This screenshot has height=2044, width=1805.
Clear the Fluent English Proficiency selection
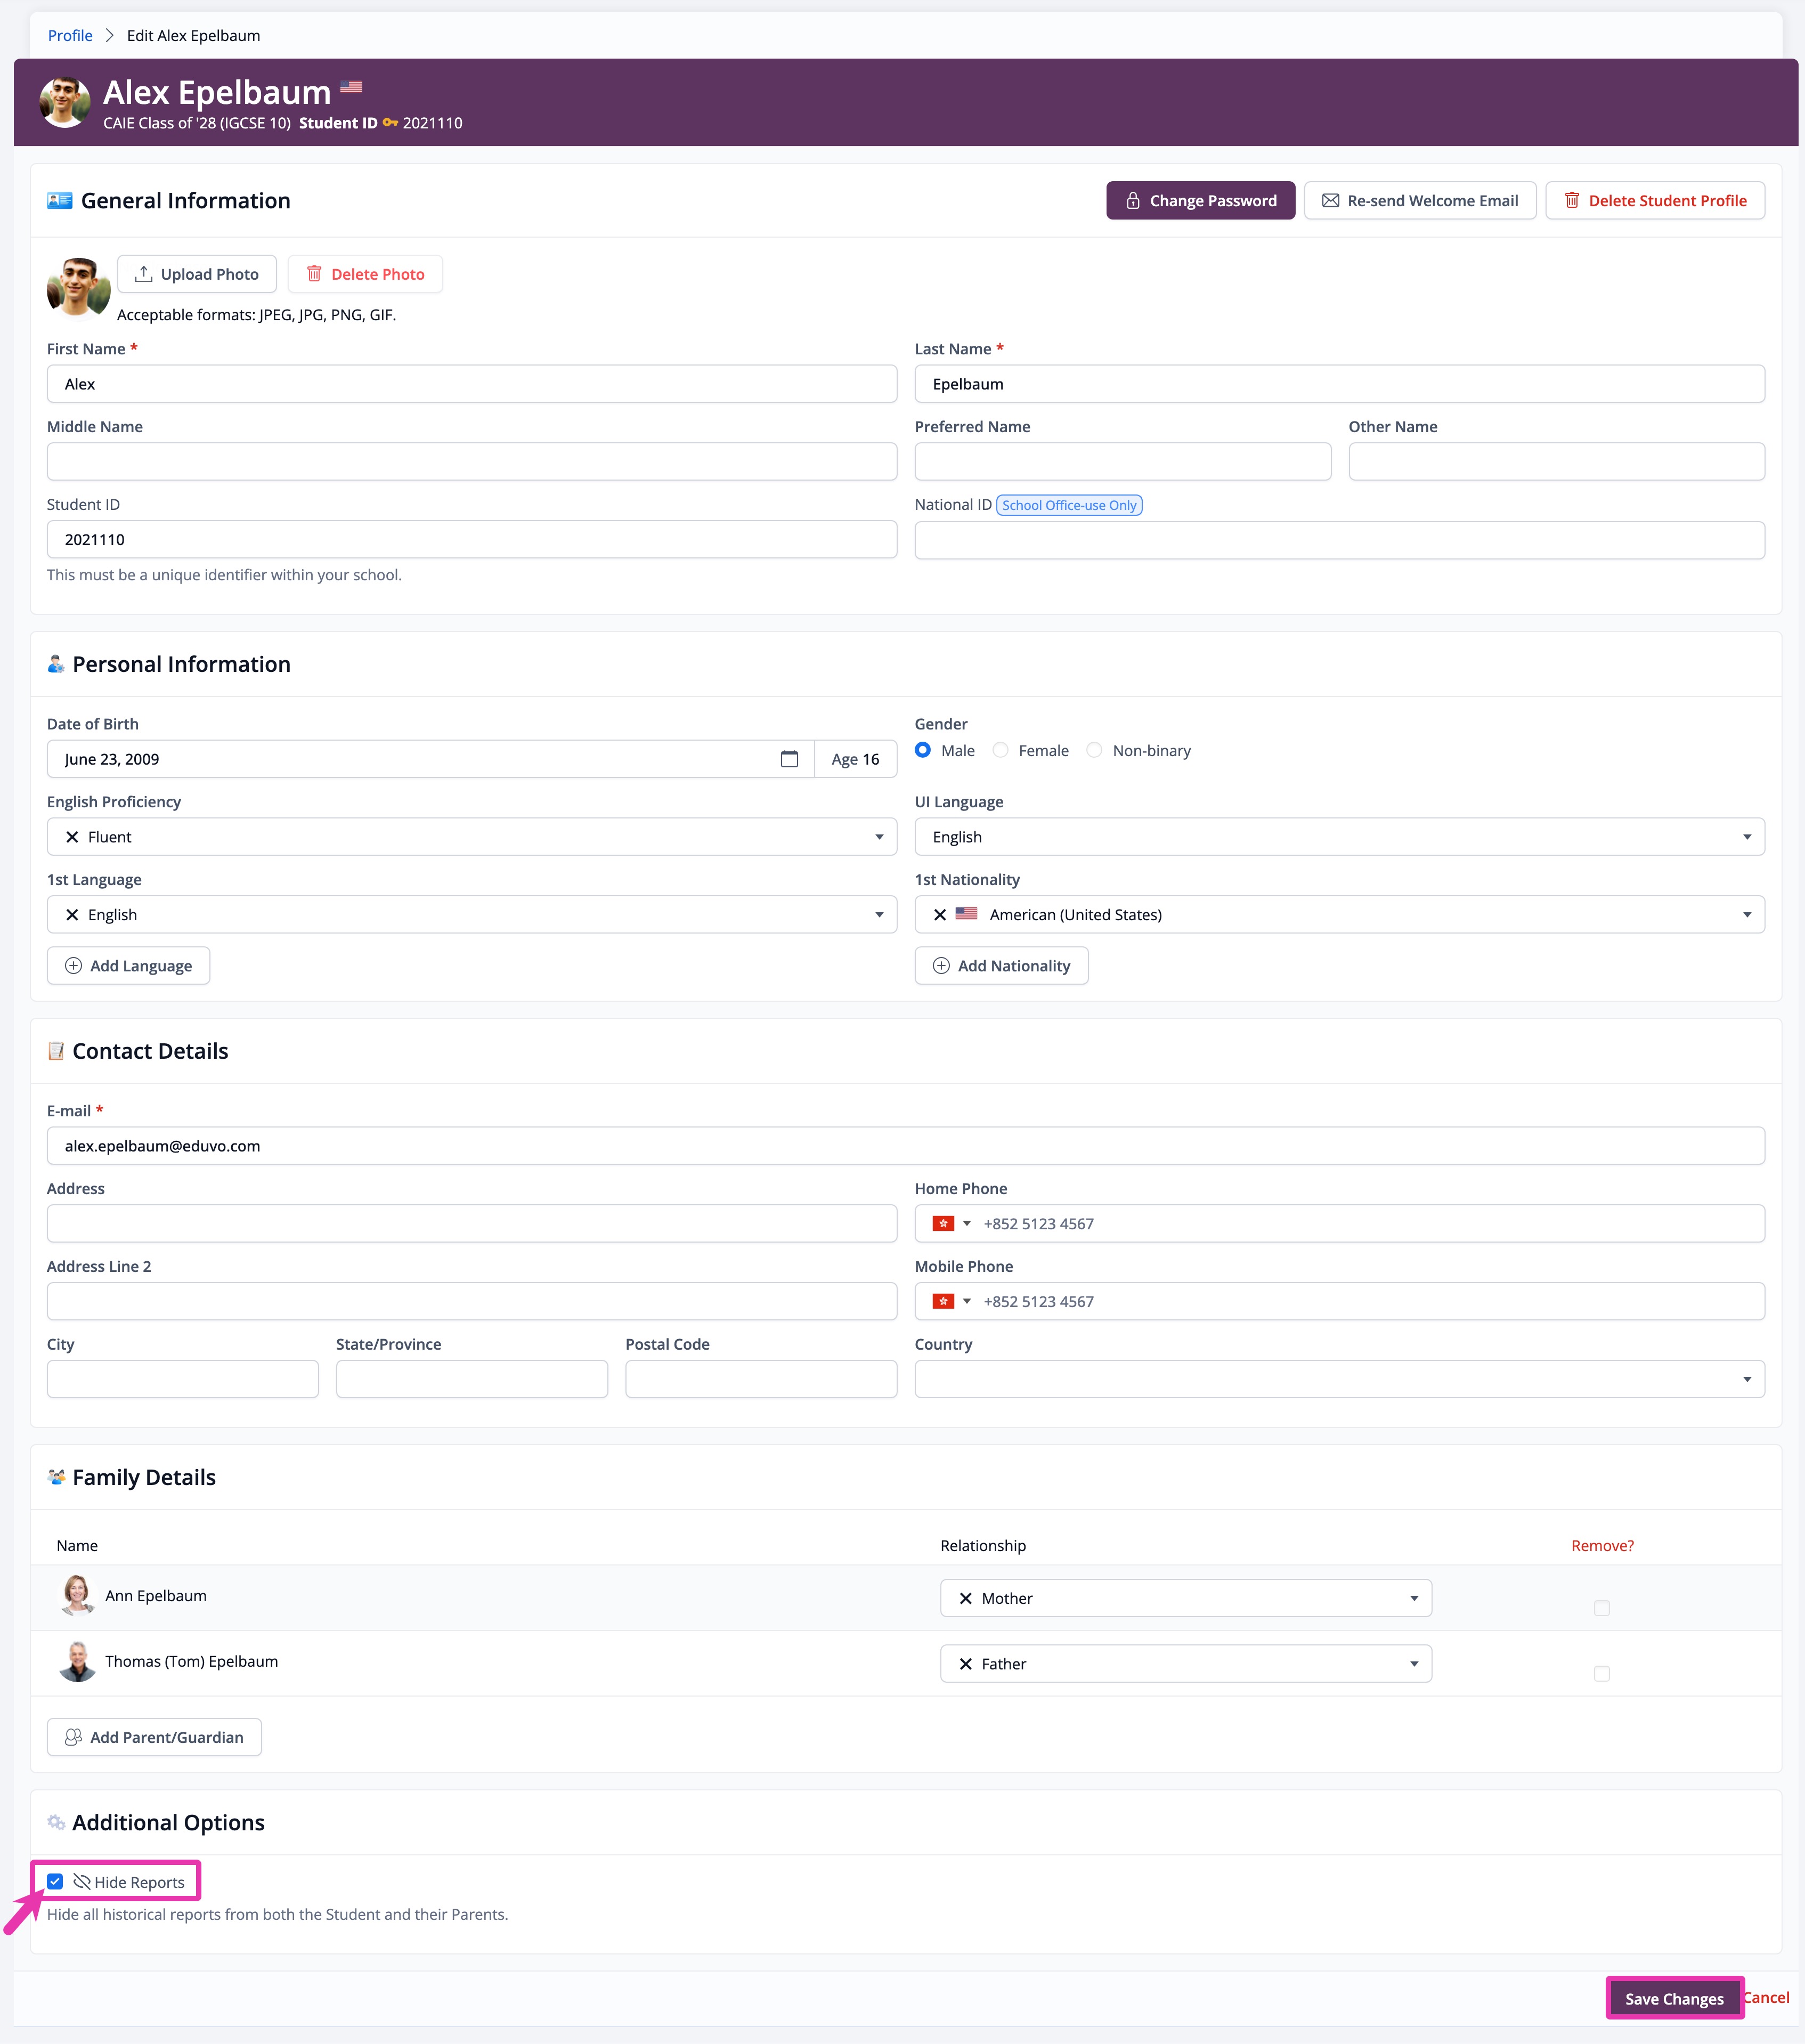(72, 837)
